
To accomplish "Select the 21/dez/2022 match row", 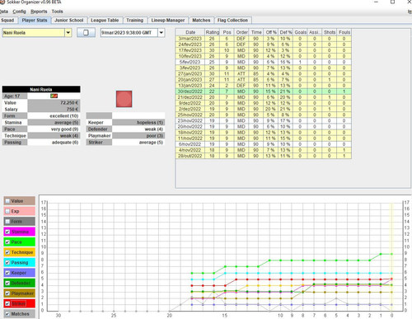I will (x=264, y=97).
